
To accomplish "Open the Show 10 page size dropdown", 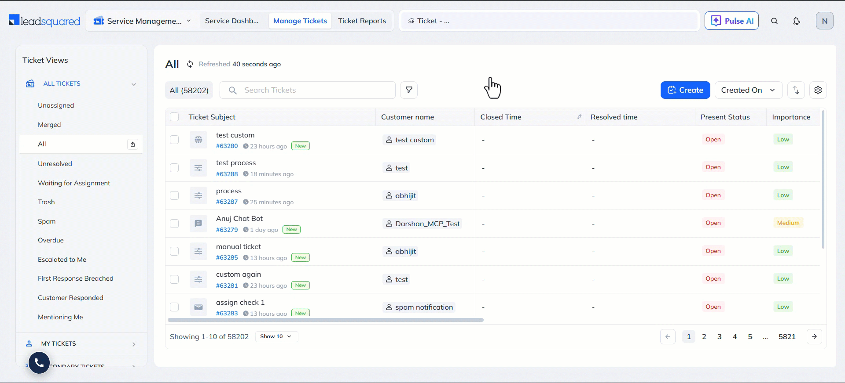I will pos(276,336).
